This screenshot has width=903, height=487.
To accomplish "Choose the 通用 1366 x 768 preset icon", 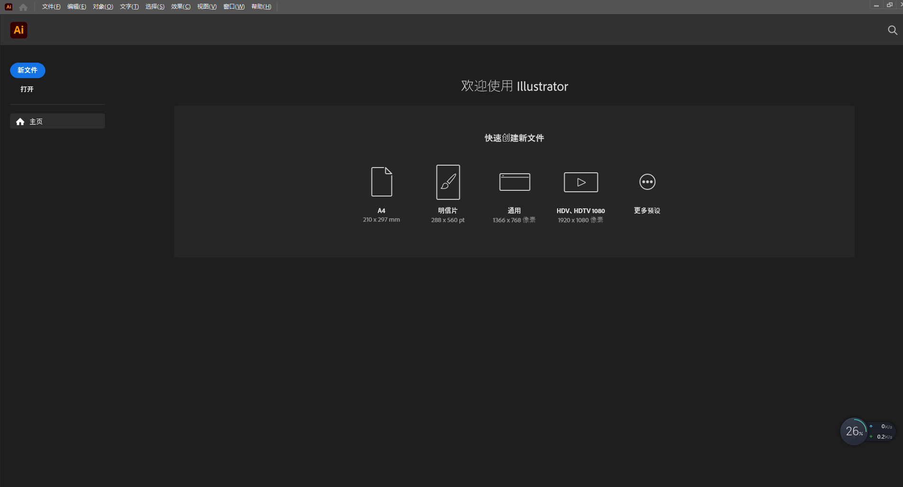I will click(514, 182).
